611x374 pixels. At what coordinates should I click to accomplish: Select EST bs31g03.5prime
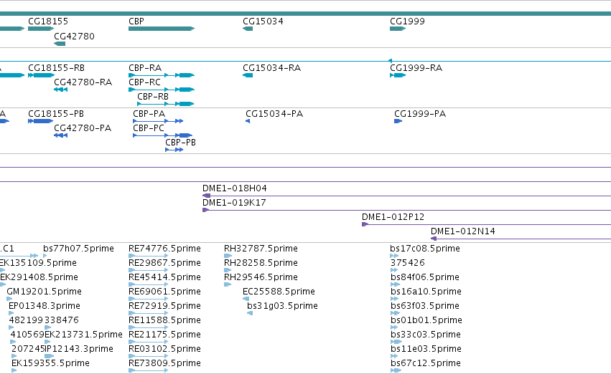[x=282, y=307]
